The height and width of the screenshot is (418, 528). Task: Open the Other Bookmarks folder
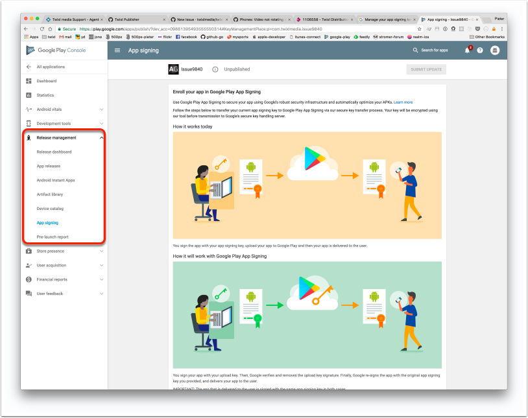487,37
